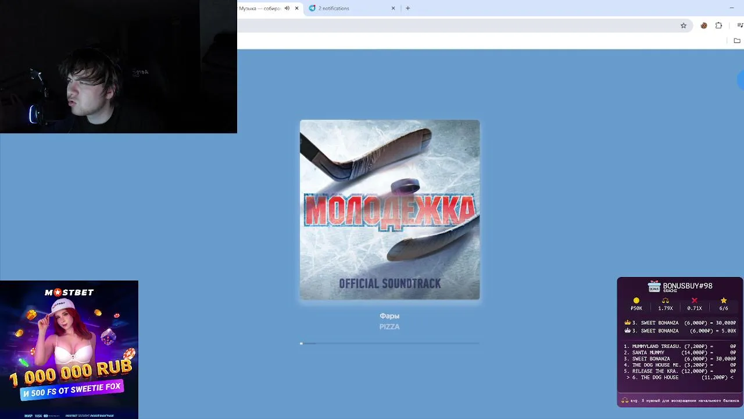Click the gold star 6/6 icon

tap(724, 301)
